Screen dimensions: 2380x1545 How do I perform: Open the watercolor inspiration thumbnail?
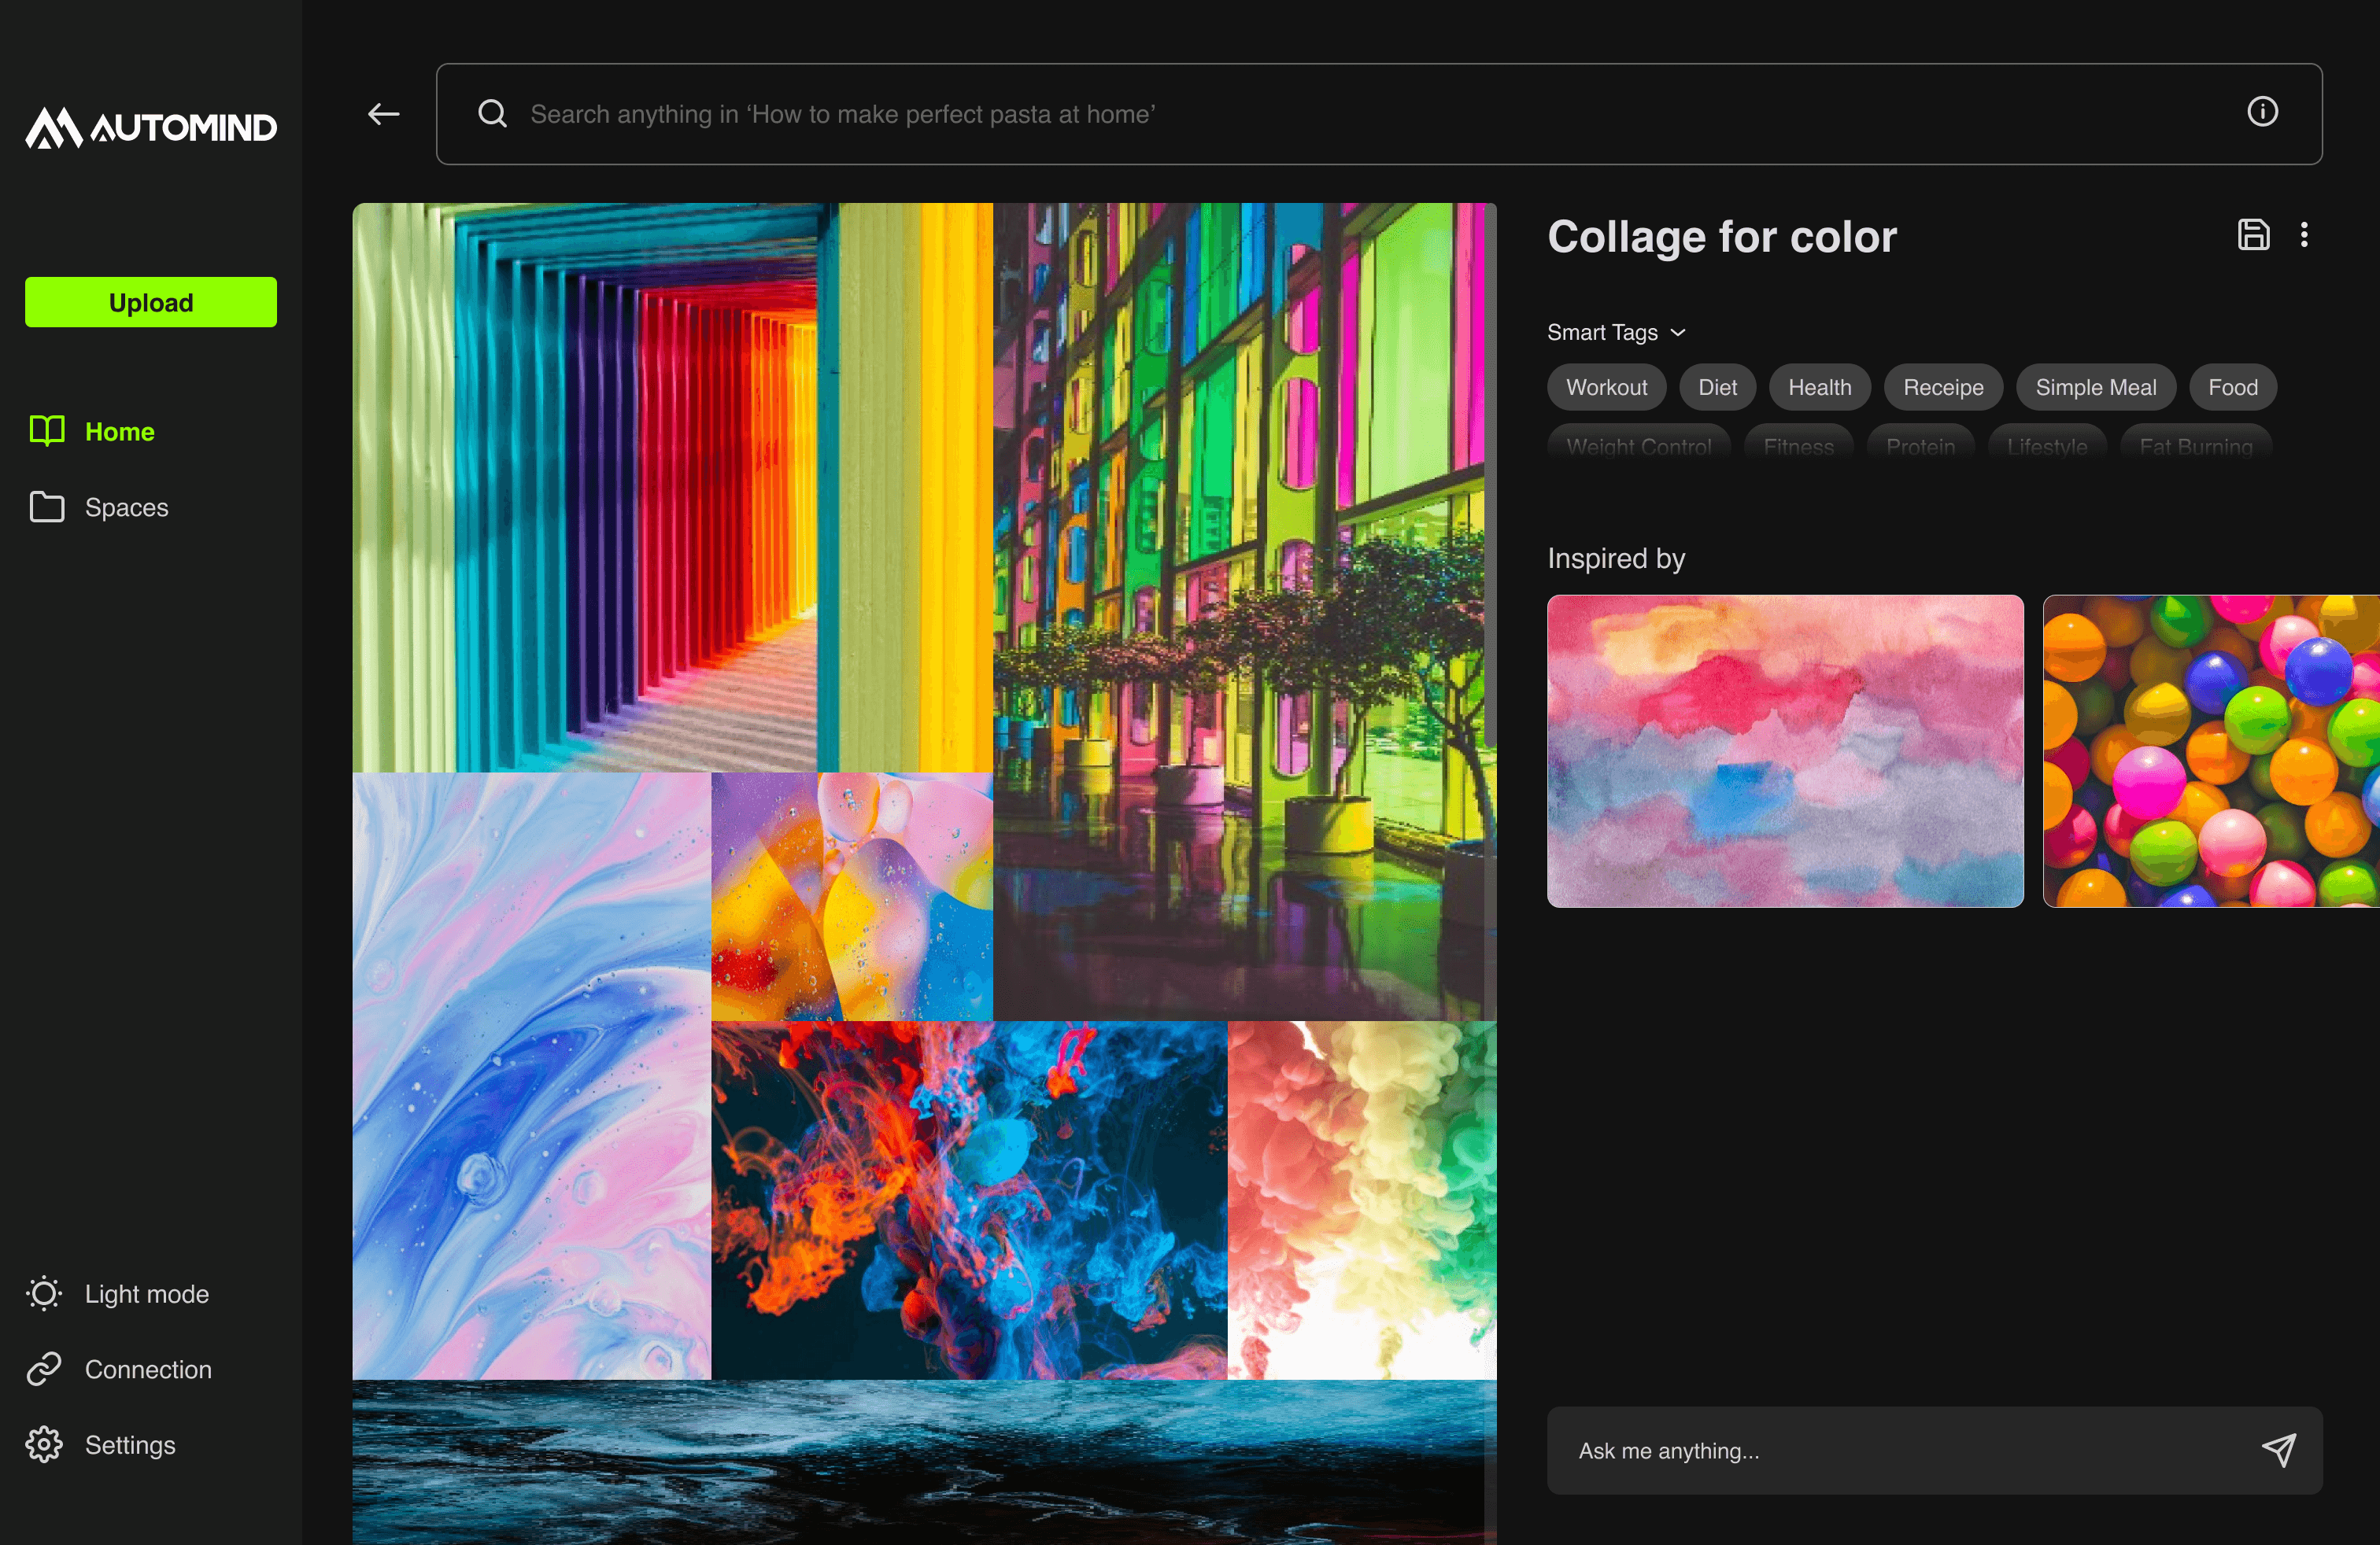[1785, 750]
